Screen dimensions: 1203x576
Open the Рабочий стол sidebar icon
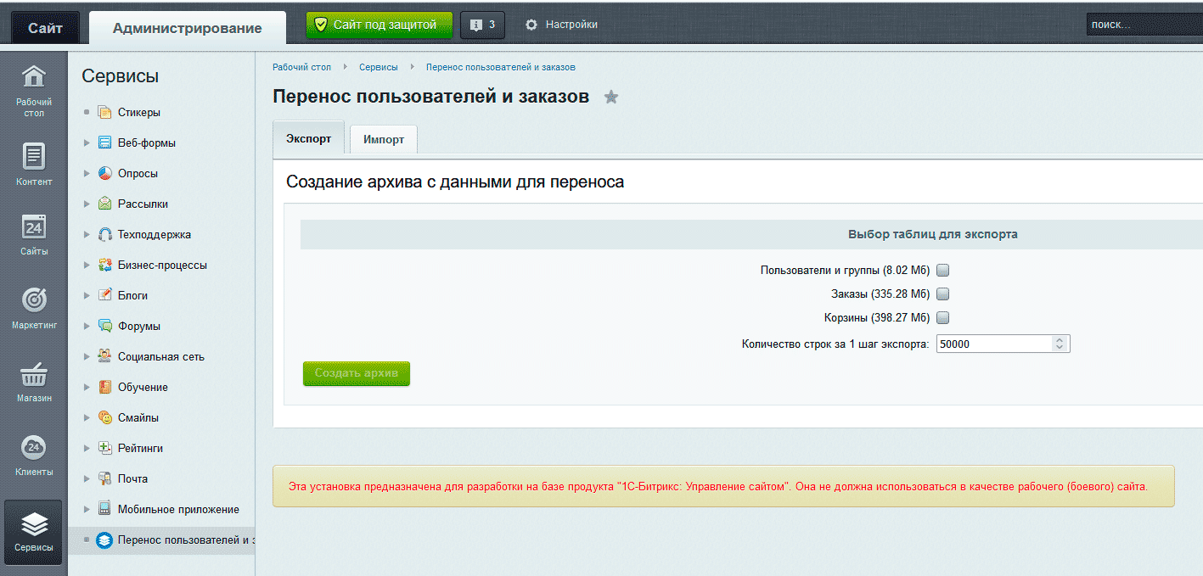pos(33,78)
